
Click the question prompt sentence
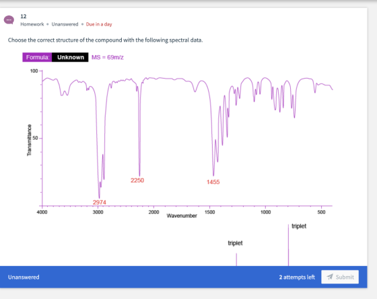click(105, 40)
